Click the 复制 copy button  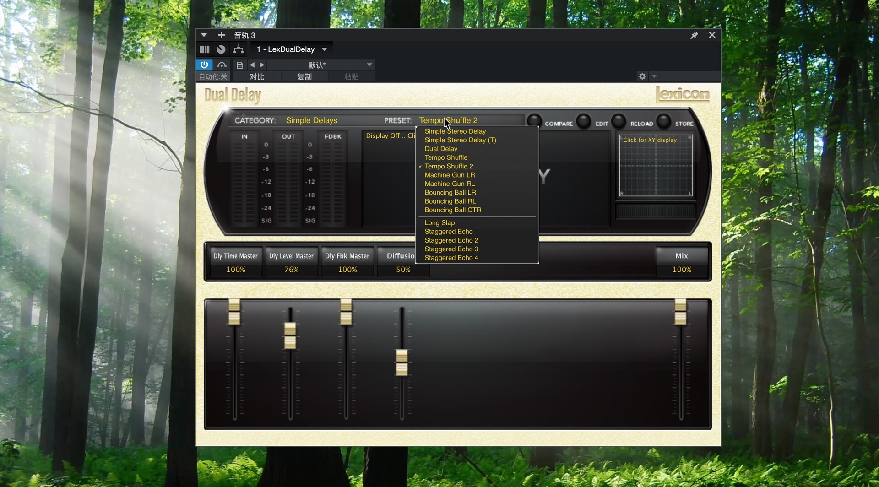point(304,77)
